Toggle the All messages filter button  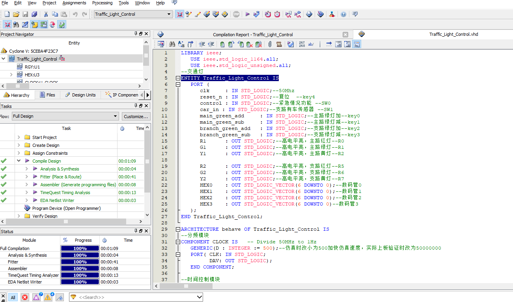(13, 297)
